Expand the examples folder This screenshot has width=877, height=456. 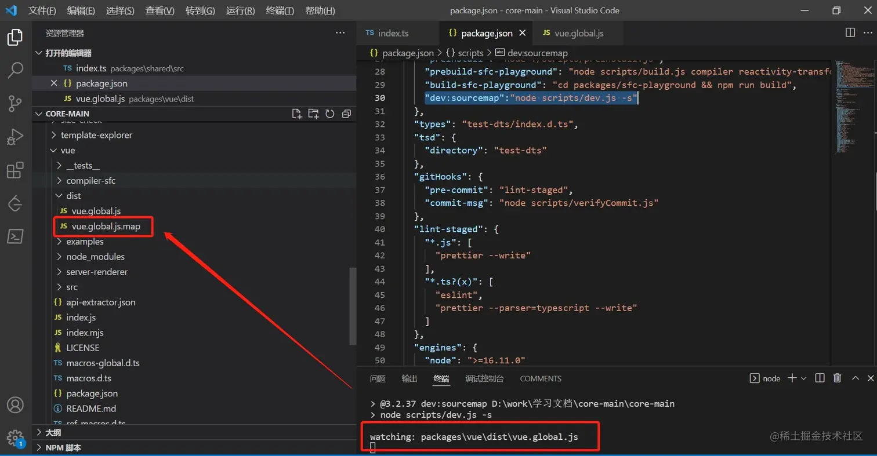pyautogui.click(x=194, y=242)
